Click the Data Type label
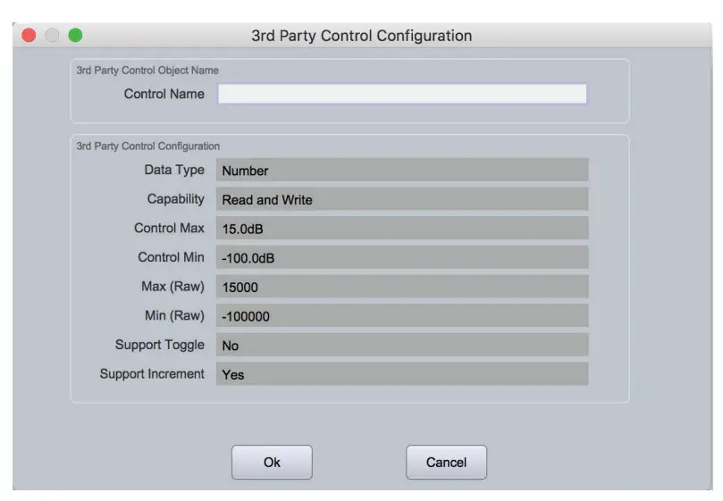 174,170
